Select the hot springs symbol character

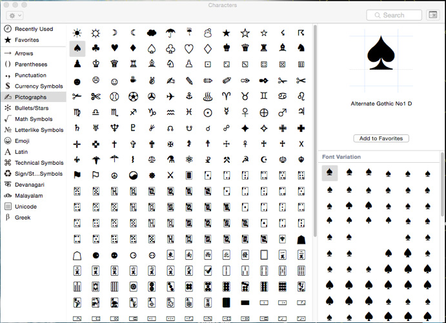point(208,97)
